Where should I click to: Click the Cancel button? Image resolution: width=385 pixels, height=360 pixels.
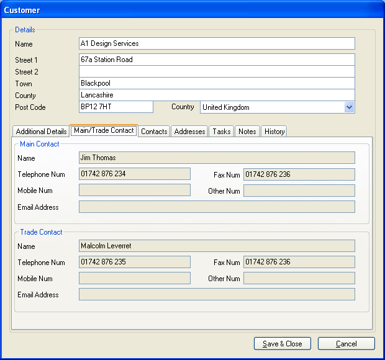click(x=346, y=344)
